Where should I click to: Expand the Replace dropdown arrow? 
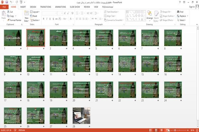click(188, 16)
